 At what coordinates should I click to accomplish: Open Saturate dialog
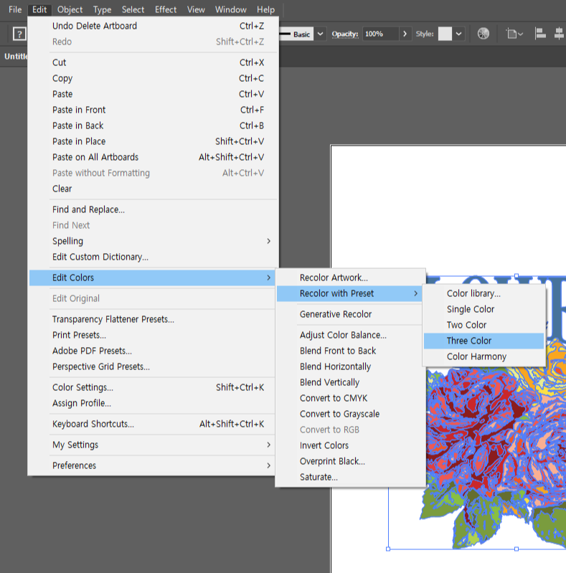pos(350,477)
